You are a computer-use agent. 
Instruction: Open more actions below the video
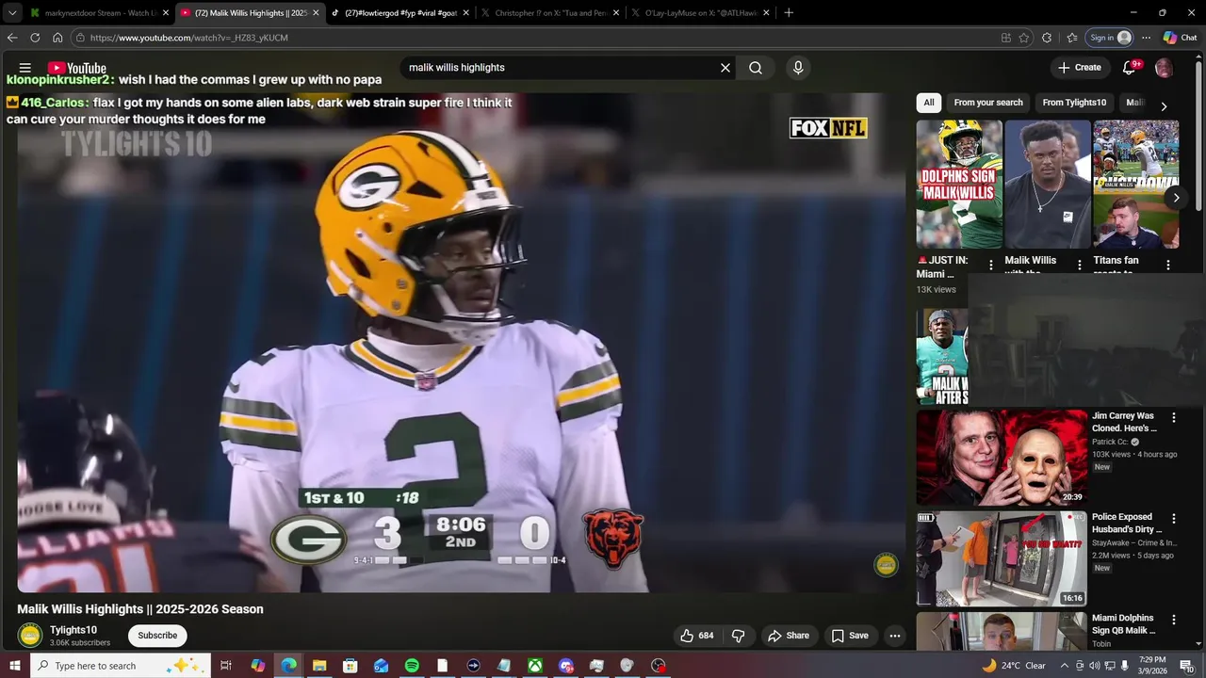pyautogui.click(x=895, y=636)
